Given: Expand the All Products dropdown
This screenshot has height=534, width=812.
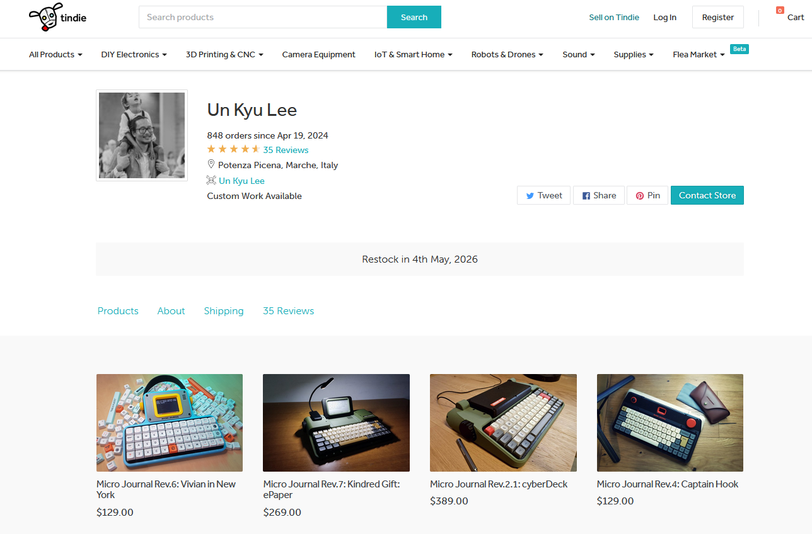Looking at the screenshot, I should (x=55, y=55).
